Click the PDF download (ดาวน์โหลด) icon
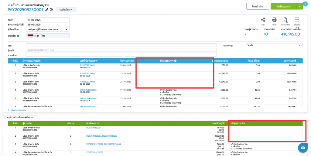Screen dimensions: 311x156 pos(285,20)
